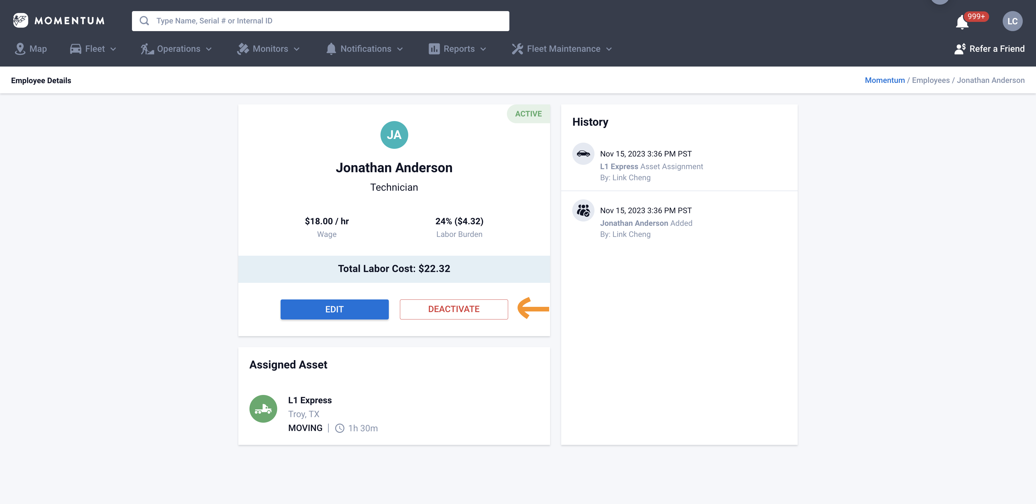1036x504 pixels.
Task: Open the Notifications nav menu
Action: (364, 49)
